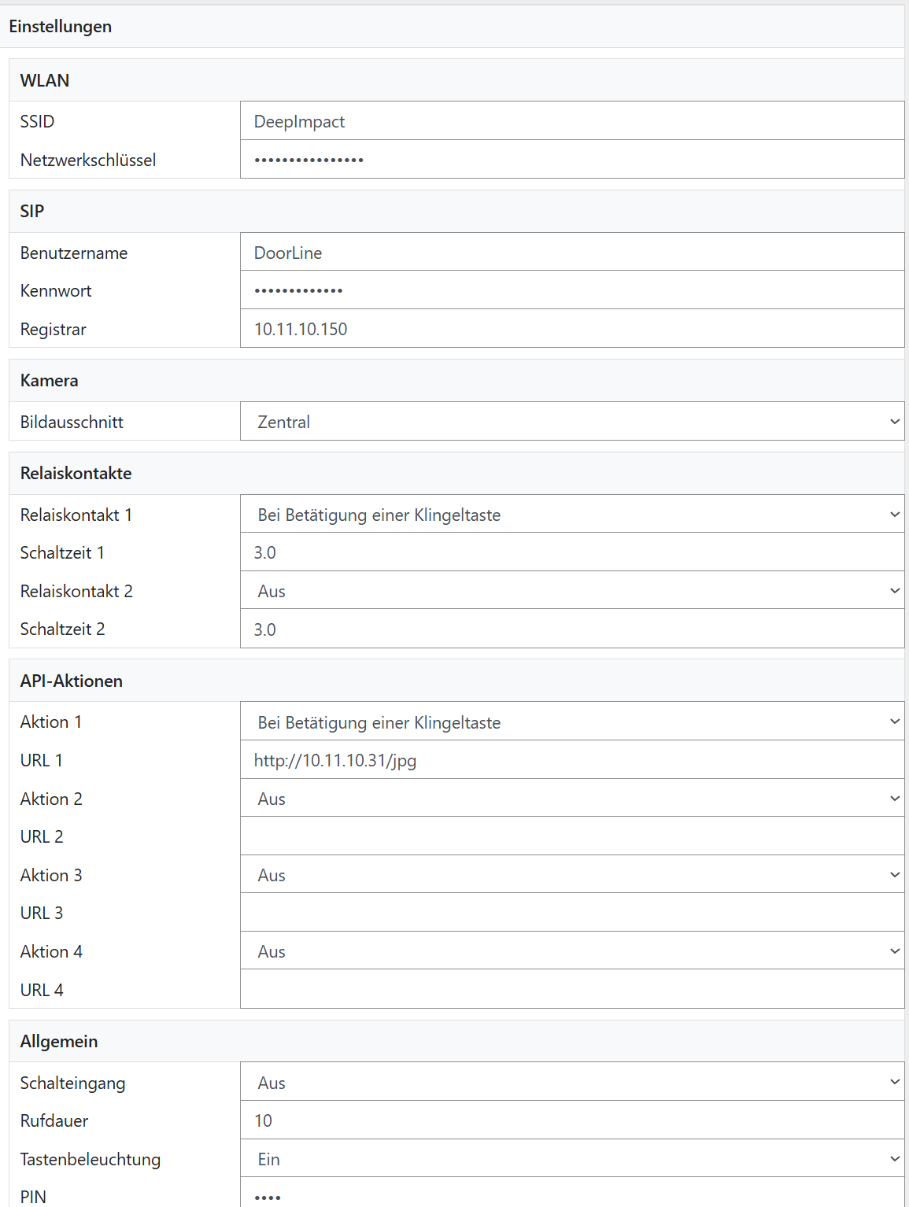Click the Rufdauer input field
Viewport: 909px width, 1207px height.
click(571, 1120)
